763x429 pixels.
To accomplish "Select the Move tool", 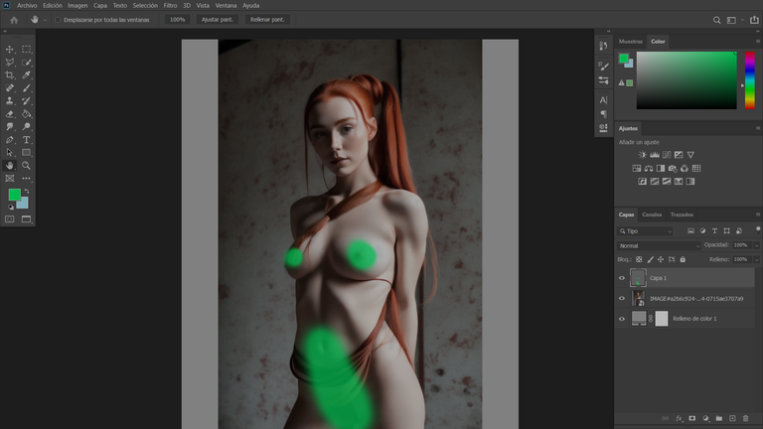I will click(9, 49).
